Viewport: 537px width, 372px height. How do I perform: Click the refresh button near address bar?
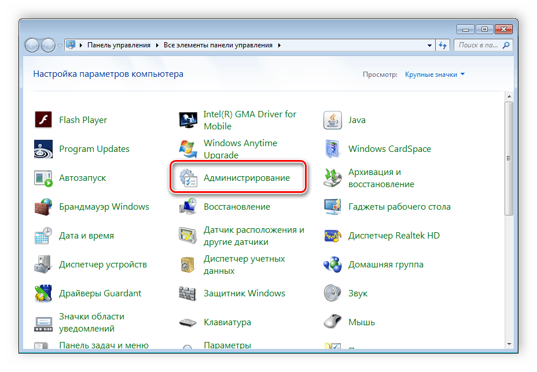click(x=443, y=44)
